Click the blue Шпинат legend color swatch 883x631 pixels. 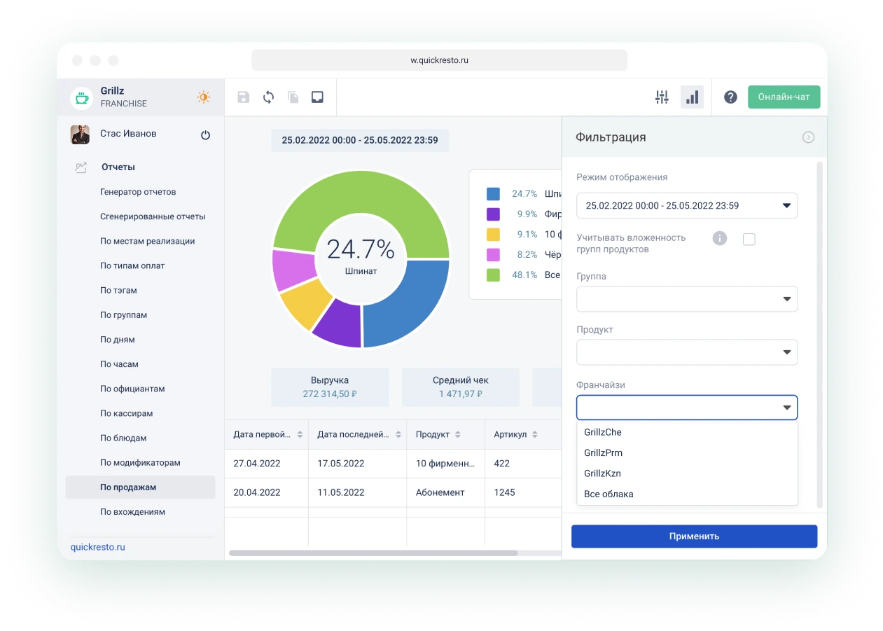click(493, 194)
